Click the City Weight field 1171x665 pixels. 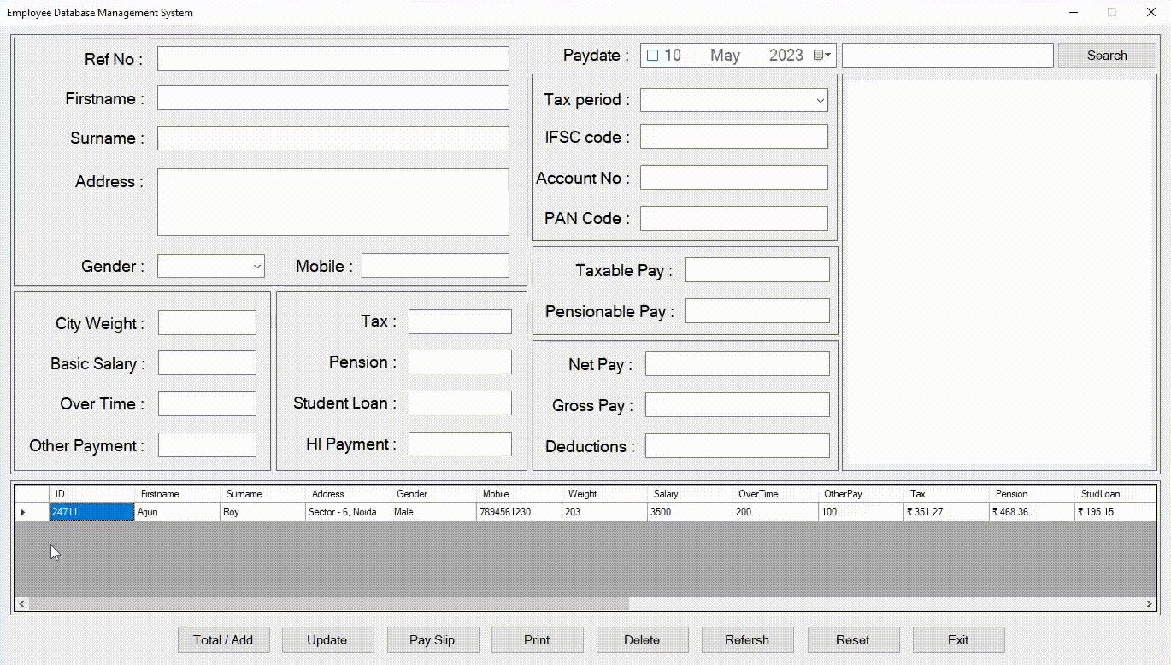point(207,323)
